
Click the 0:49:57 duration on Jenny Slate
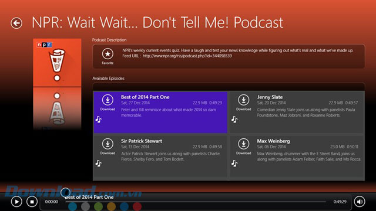[351, 103]
